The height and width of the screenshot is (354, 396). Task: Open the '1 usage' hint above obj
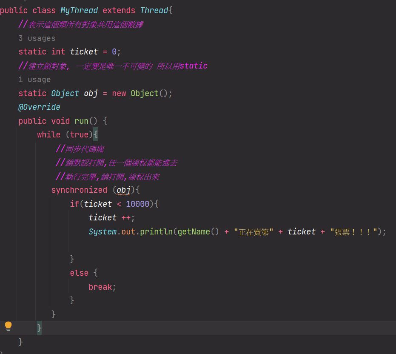pyautogui.click(x=34, y=80)
